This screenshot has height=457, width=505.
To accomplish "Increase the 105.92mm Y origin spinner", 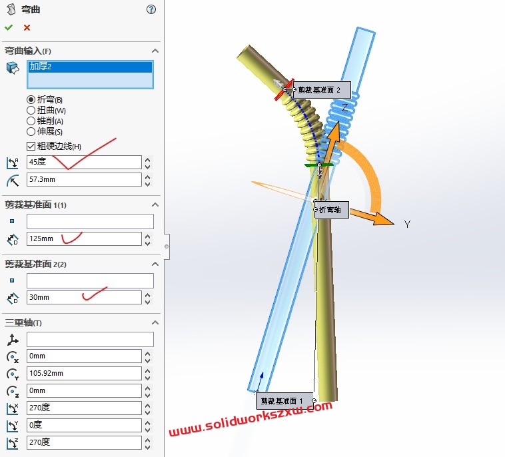I will click(147, 370).
